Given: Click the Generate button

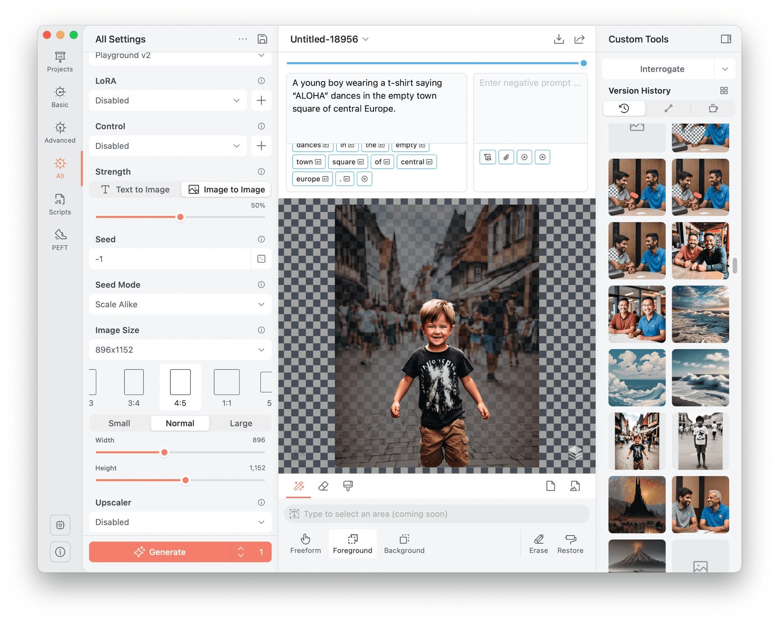Looking at the screenshot, I should coord(160,552).
